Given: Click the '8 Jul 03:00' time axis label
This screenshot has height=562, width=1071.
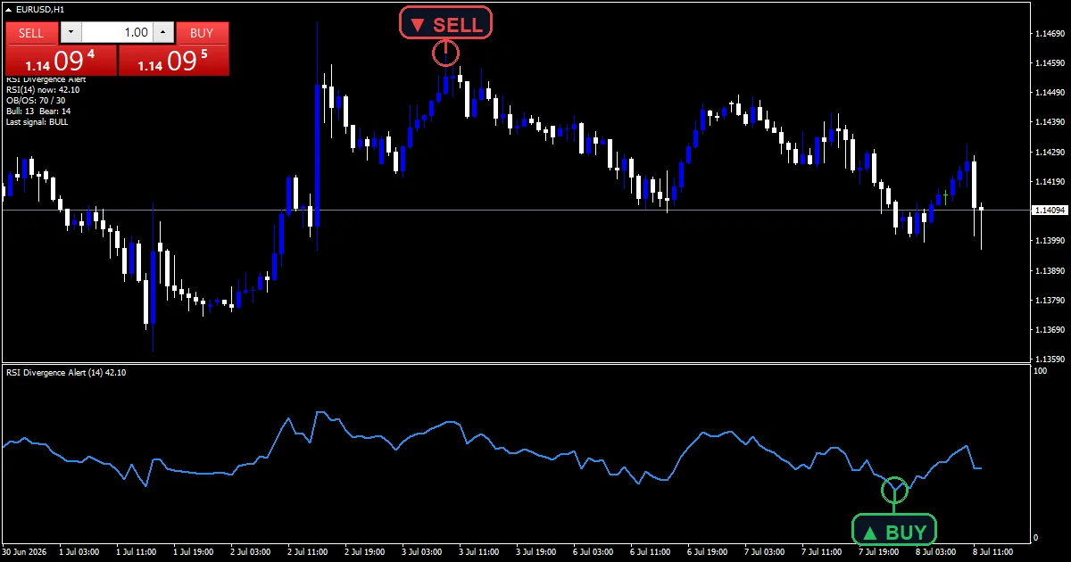Looking at the screenshot, I should 938,551.
